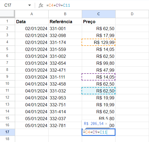Click the Preço header cell
Image resolution: width=149 pixels, height=142 pixels.
coord(99,22)
